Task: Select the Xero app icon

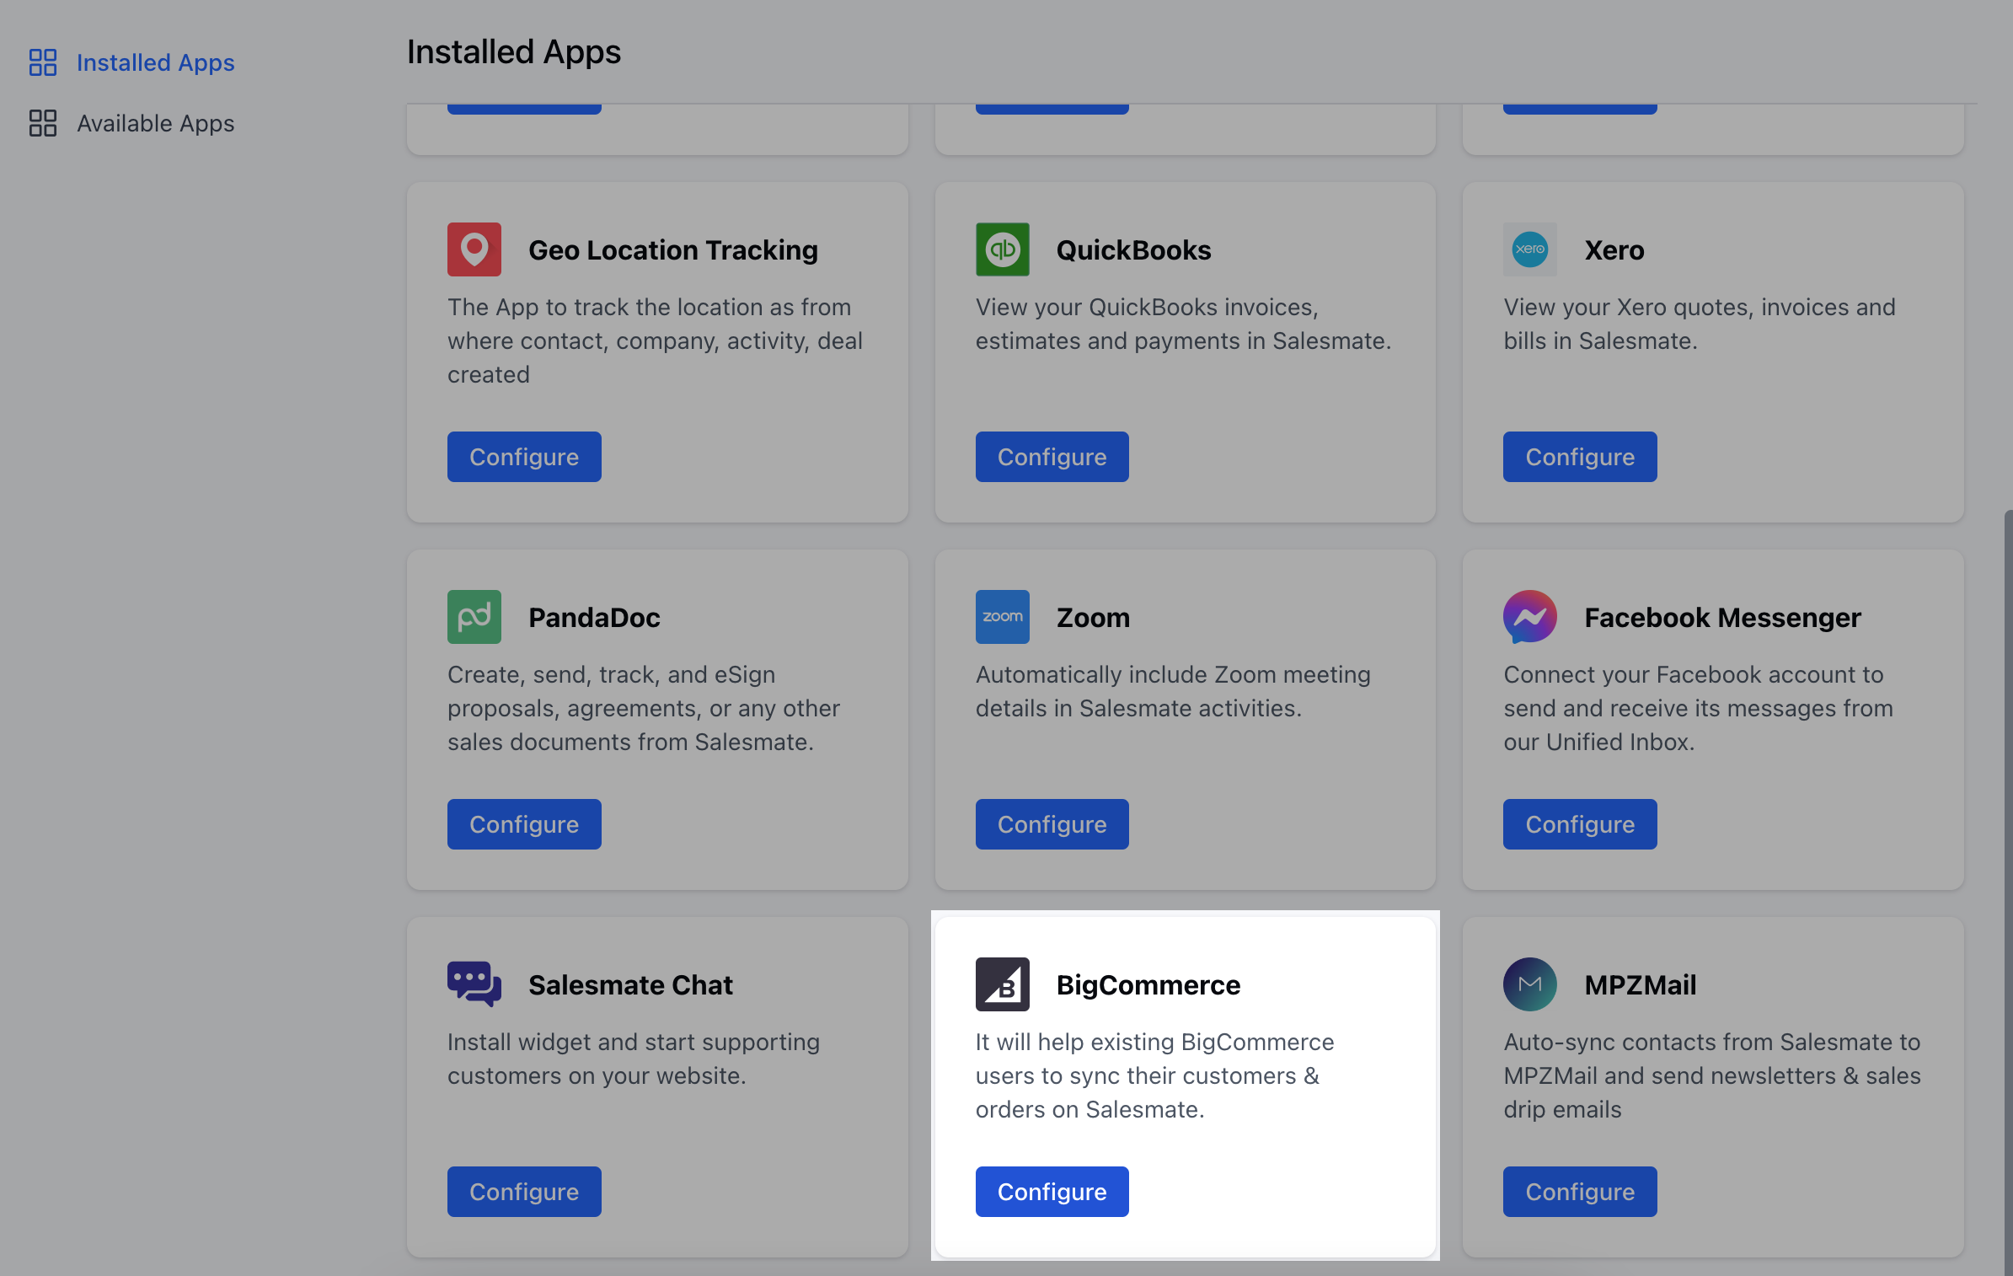Action: coord(1529,249)
